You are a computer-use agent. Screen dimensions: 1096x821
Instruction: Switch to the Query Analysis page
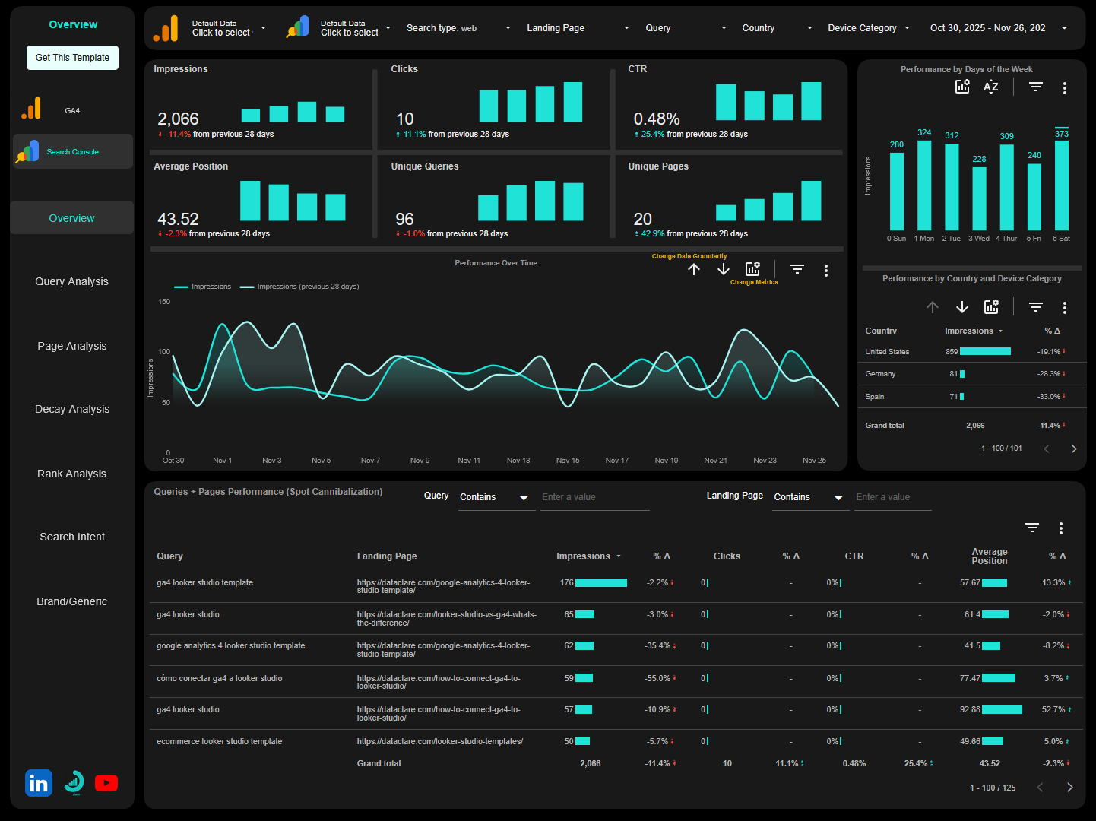(71, 281)
